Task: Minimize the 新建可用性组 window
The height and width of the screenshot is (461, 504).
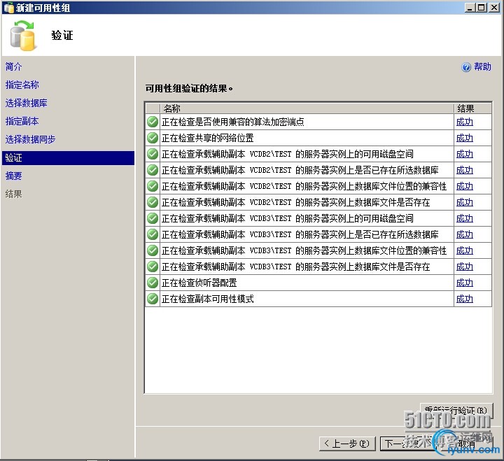Action: pyautogui.click(x=470, y=8)
